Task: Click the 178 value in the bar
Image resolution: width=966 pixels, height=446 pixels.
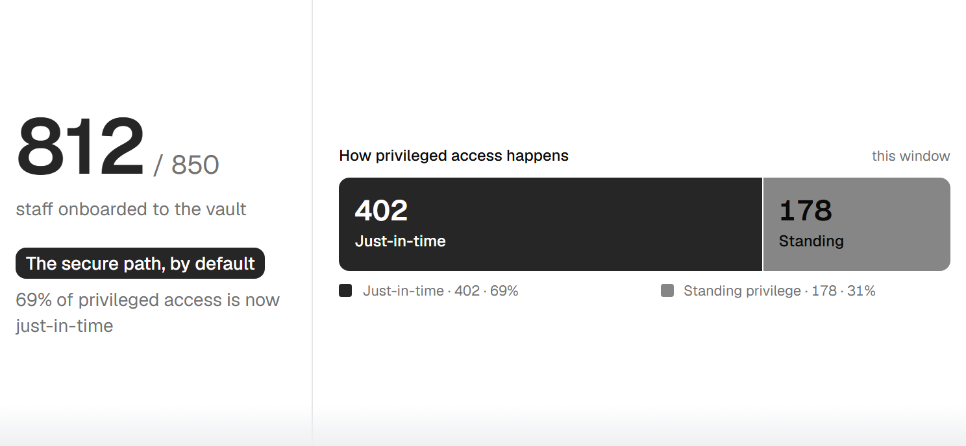Action: (805, 211)
